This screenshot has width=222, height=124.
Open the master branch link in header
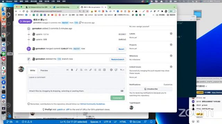click(65, 23)
